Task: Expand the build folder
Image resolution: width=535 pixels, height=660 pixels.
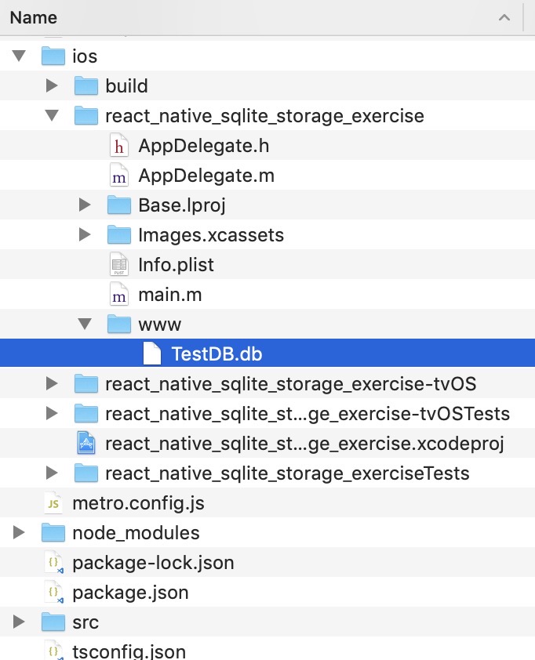Action: 52,86
